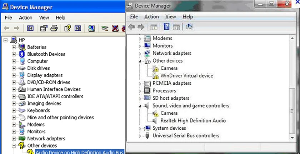This screenshot has width=300, height=154.
Task: Click Bluetooth Devices icon in left tree
Action: tap(22, 54)
